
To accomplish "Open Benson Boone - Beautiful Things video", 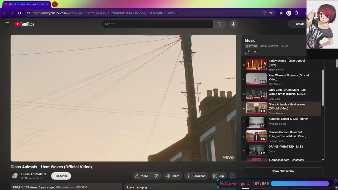I will coord(281,136).
